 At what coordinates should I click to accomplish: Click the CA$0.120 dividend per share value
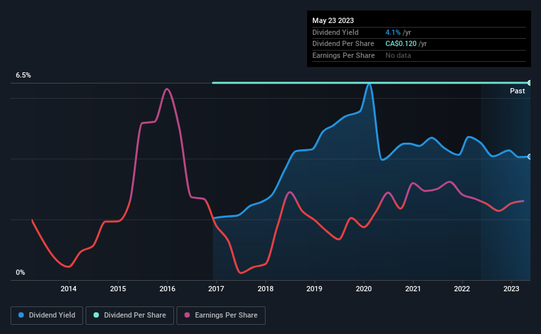click(401, 44)
